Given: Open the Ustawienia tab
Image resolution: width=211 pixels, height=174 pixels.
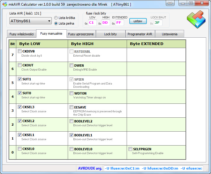Looking at the screenshot, I should pyautogui.click(x=170, y=34).
